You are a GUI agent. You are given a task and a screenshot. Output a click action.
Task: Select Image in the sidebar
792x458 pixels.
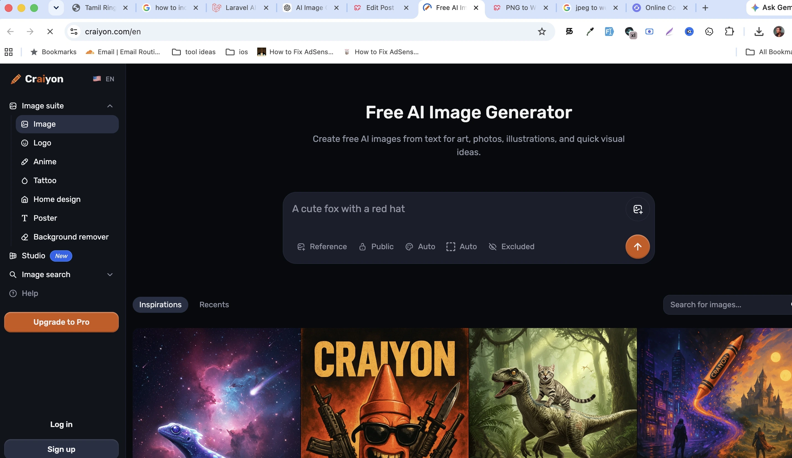coord(67,124)
